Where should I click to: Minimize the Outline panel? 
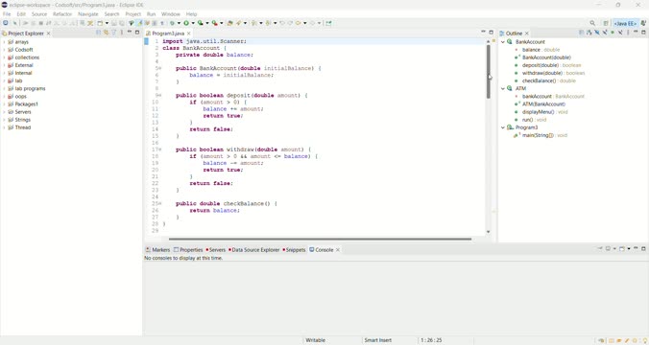click(636, 32)
